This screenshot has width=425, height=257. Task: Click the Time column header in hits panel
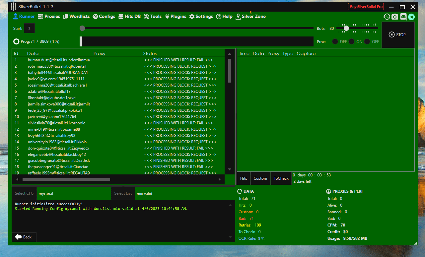pyautogui.click(x=244, y=53)
